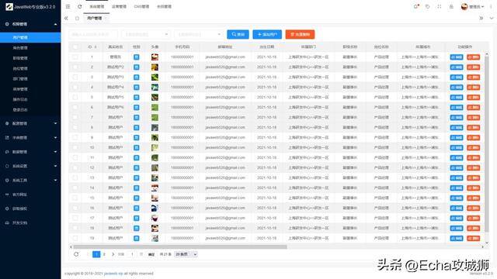Open the tab options chevron at far right
The width and height of the screenshot is (497, 279).
point(492,19)
